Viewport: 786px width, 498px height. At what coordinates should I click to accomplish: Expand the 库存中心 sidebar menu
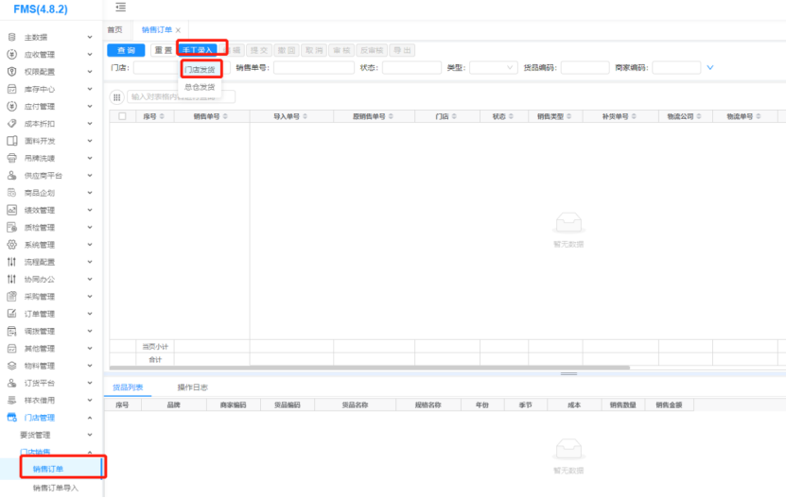(51, 89)
